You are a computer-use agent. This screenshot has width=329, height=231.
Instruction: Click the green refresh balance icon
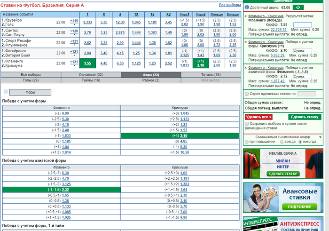coord(298,8)
